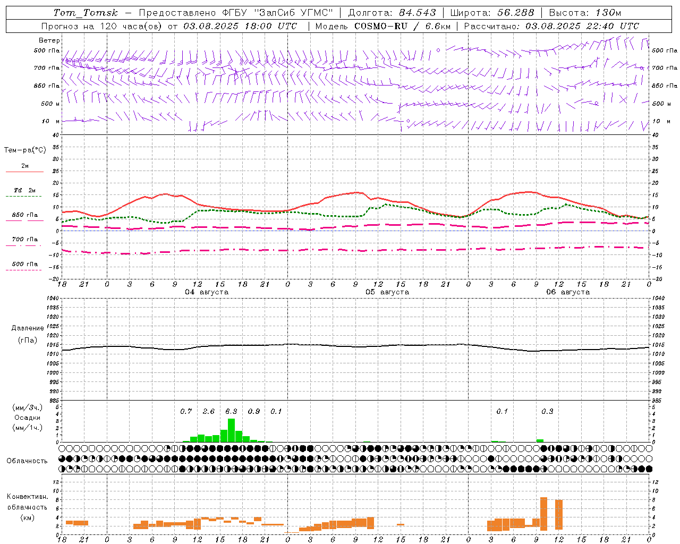Click the (мм/3ч.) precipitation unit label
The image size is (680, 544).
pos(28,407)
